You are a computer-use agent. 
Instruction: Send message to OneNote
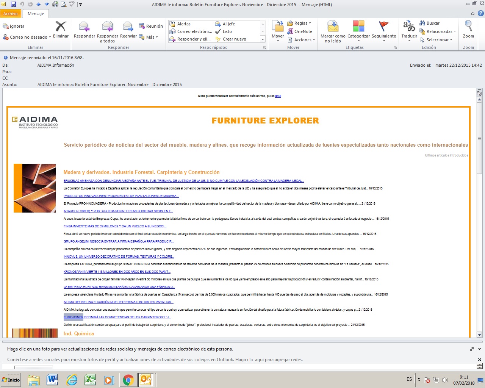coord(300,31)
